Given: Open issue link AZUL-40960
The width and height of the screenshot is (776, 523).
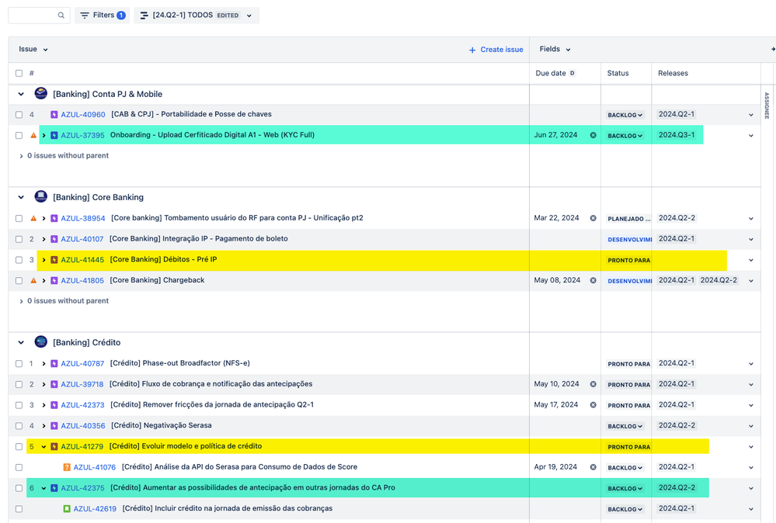Looking at the screenshot, I should tap(82, 115).
